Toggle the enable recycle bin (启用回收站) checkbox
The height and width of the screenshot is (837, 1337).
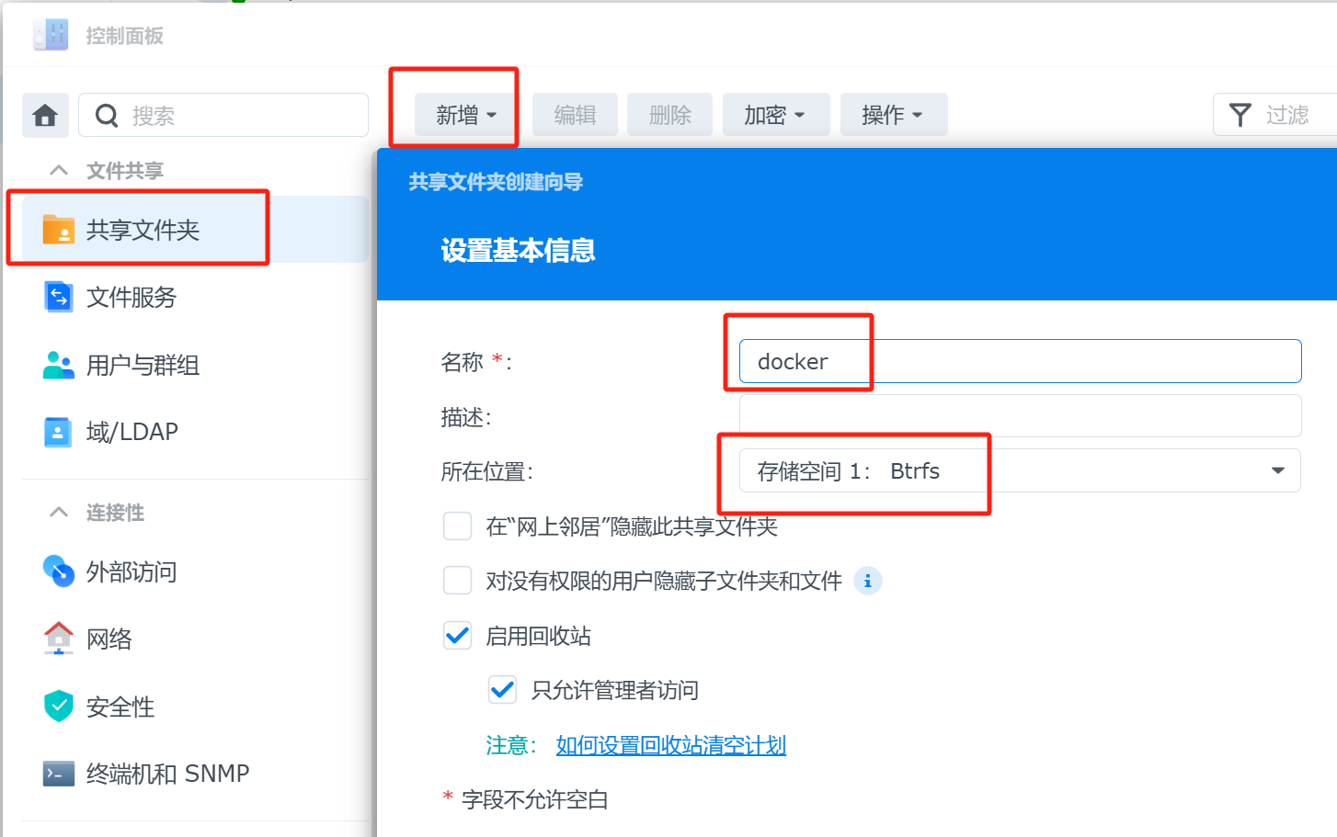pos(457,636)
